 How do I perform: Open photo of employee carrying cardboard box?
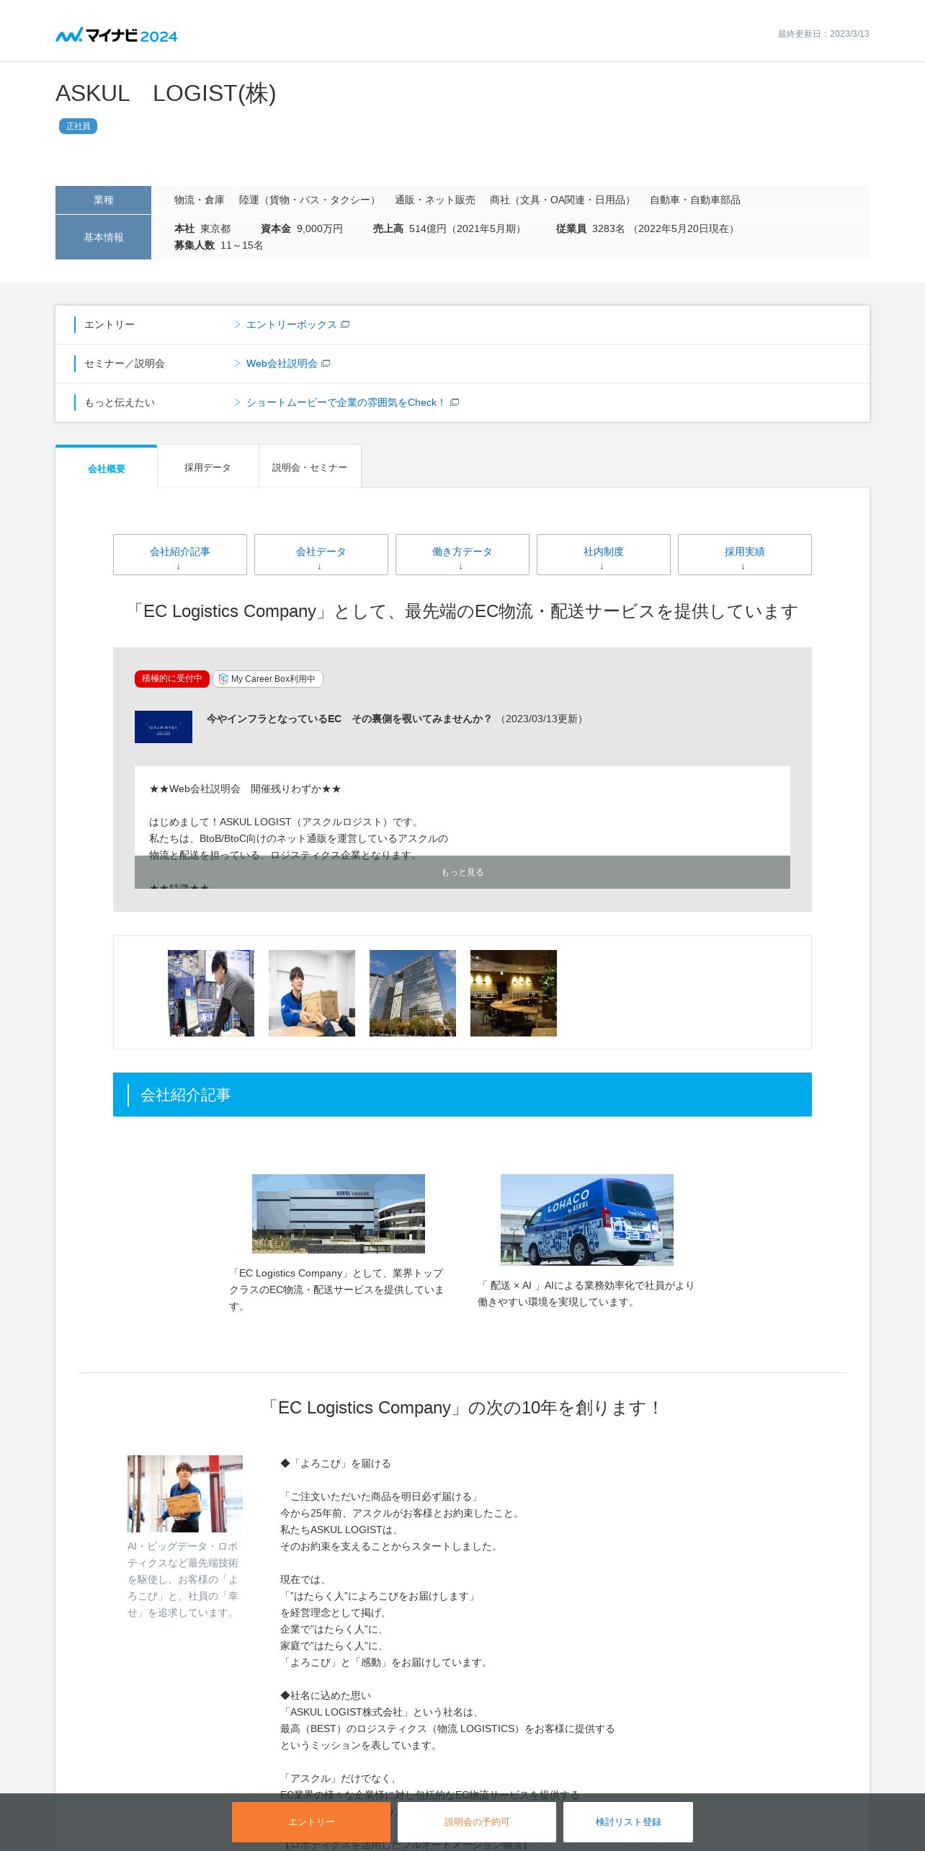click(x=185, y=1493)
